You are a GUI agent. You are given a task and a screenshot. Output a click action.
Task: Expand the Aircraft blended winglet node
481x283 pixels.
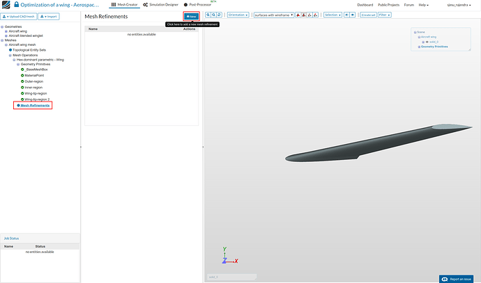click(6, 35)
